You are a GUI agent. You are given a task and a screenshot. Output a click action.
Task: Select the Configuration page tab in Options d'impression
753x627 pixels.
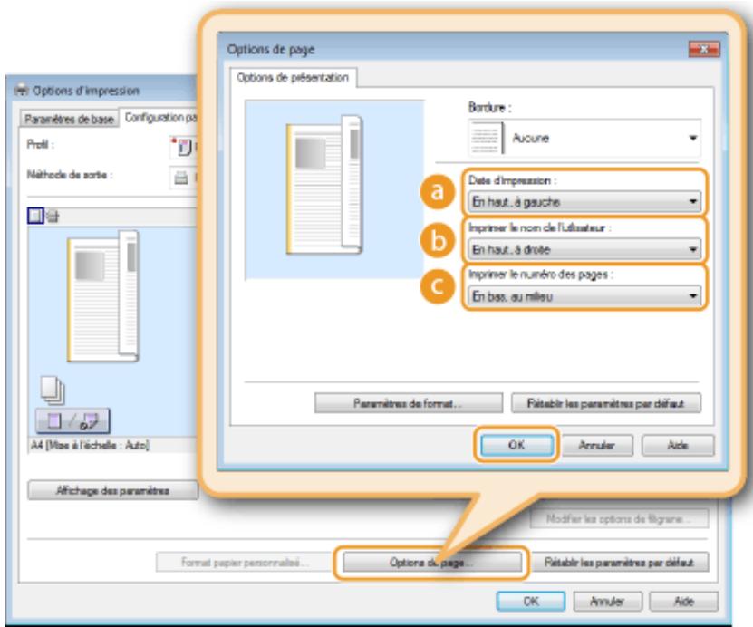[160, 118]
